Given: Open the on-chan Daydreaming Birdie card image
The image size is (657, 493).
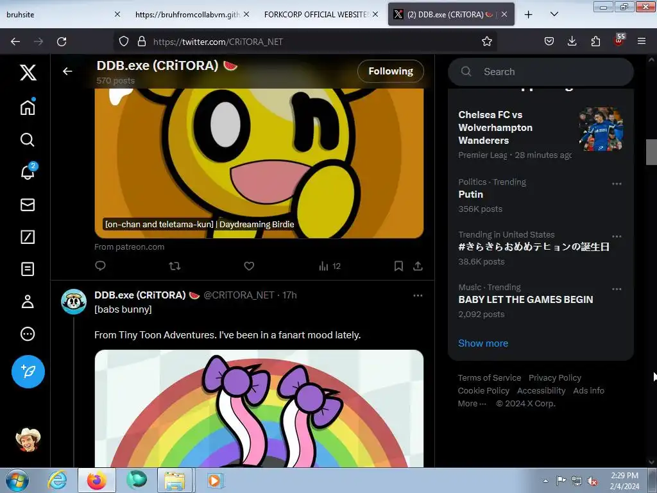Looking at the screenshot, I should pyautogui.click(x=259, y=163).
